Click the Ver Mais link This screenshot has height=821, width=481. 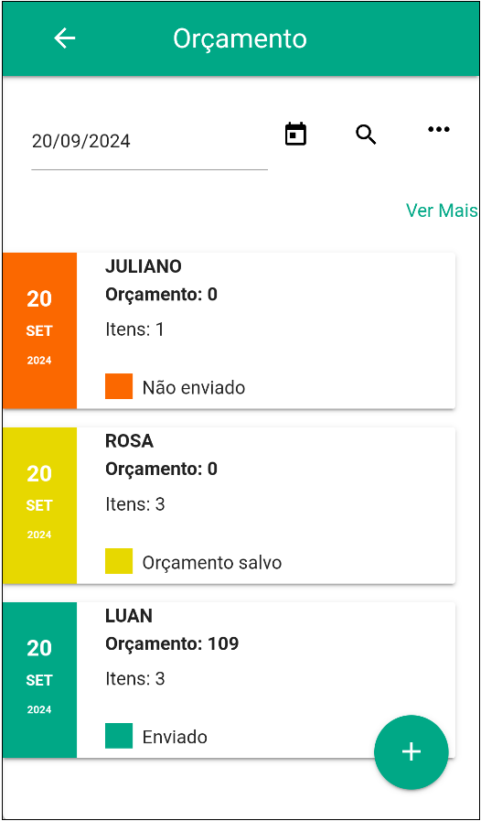tap(442, 211)
